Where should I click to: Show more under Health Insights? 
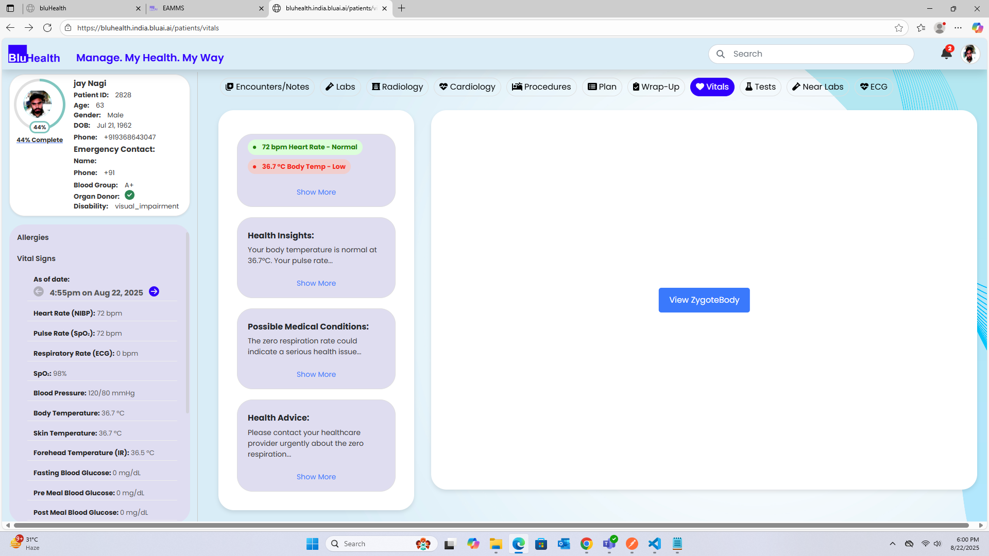pos(316,283)
